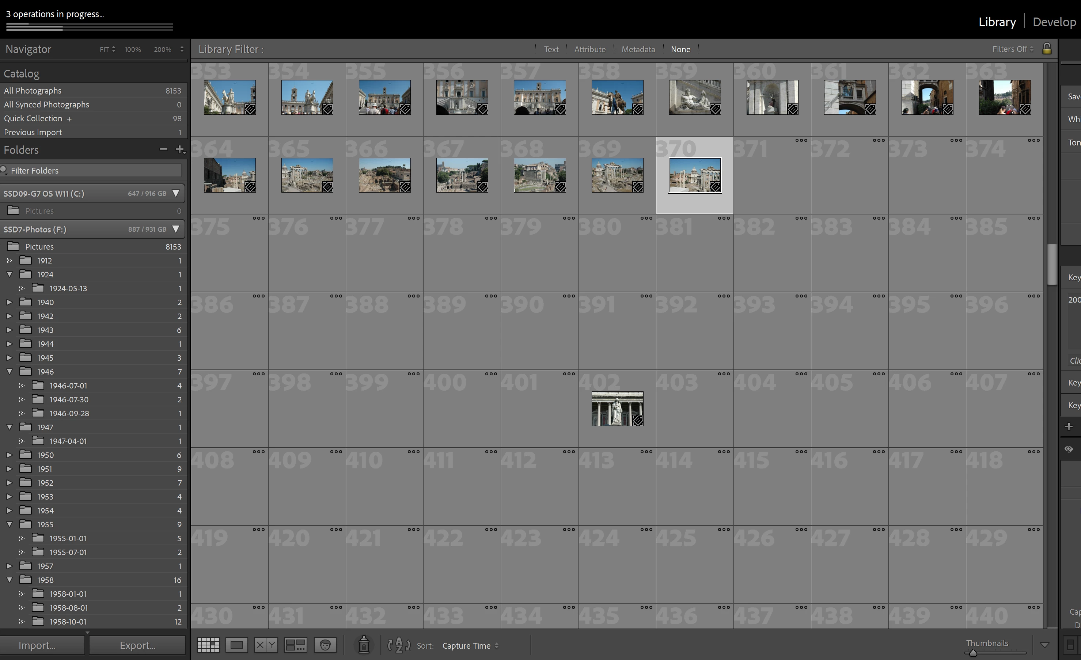1081x660 pixels.
Task: Collapse the SSD7-Photos (F:) volume
Action: point(176,229)
